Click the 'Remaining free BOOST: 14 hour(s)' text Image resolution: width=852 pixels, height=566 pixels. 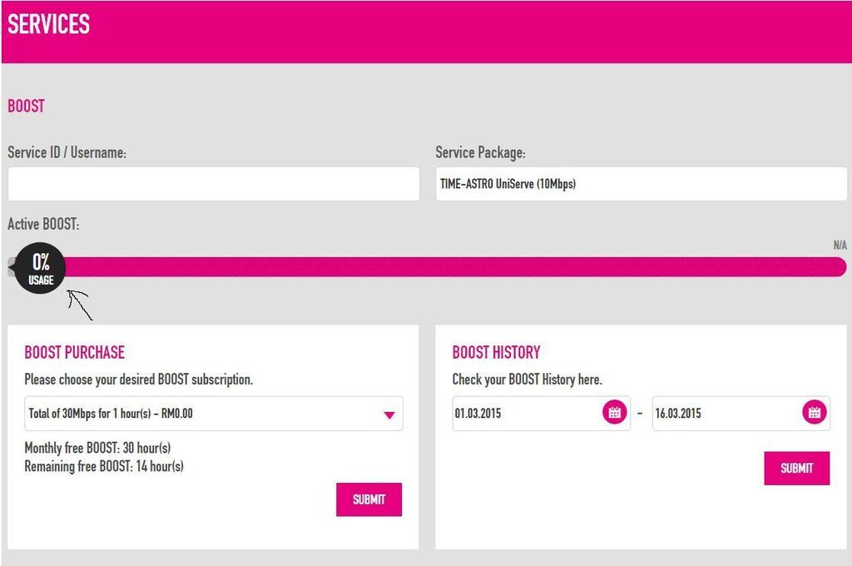[104, 466]
